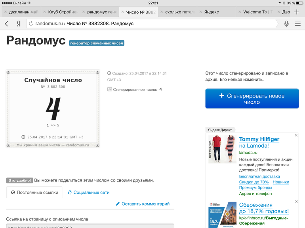Close the Tommy Hilfiger ad
Screen dimensions: 305x228
296,135
